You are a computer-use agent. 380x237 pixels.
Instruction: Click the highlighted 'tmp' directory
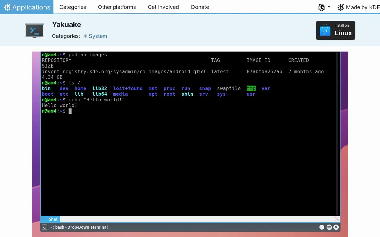click(x=251, y=89)
